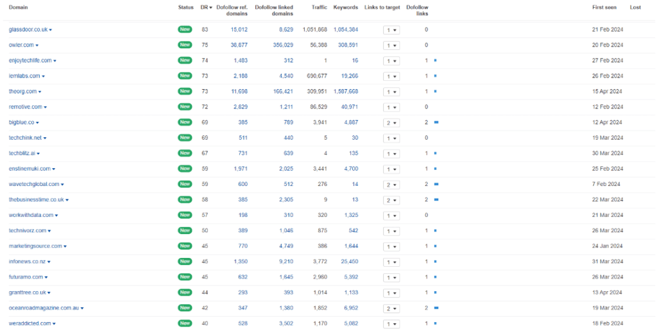Open glassdoor.co.uk domain dropdown
This screenshot has height=331, width=657.
click(50, 30)
